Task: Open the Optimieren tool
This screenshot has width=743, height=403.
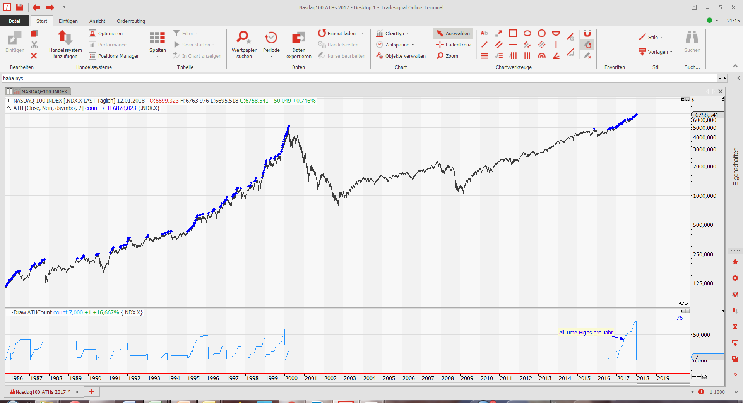Action: click(x=106, y=34)
